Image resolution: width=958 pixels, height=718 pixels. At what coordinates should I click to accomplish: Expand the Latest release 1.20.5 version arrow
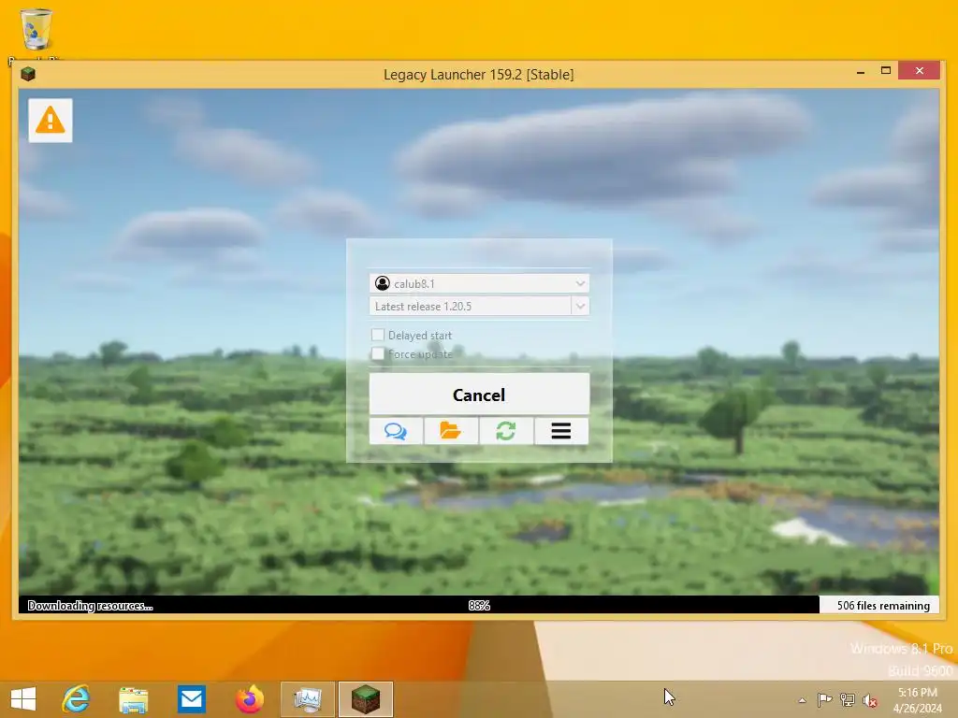point(580,306)
